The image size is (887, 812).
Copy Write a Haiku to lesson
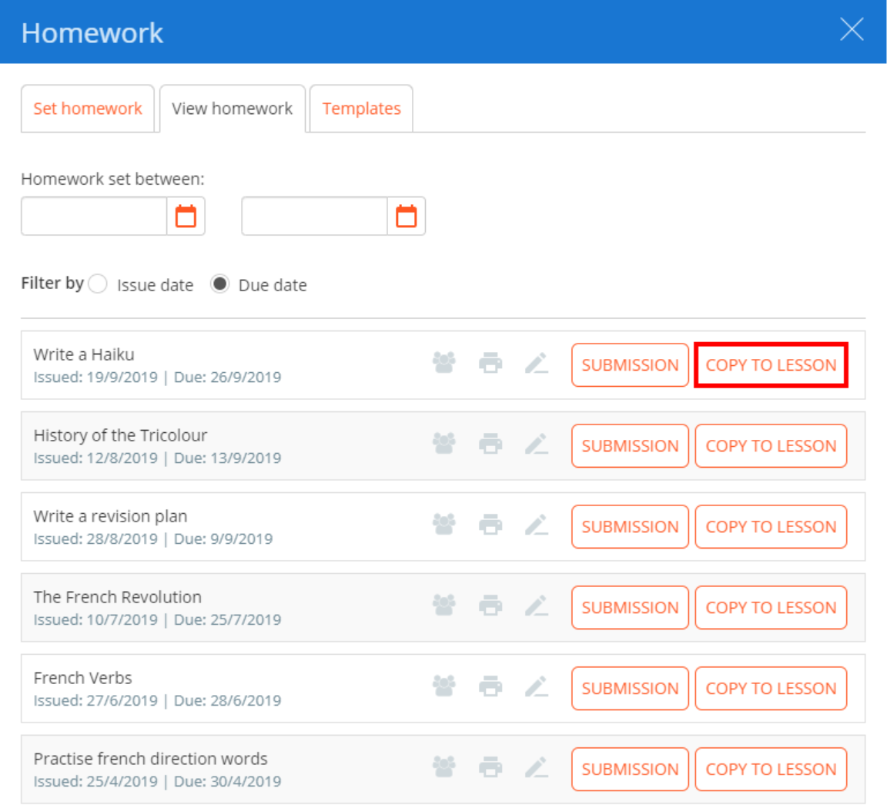click(771, 365)
